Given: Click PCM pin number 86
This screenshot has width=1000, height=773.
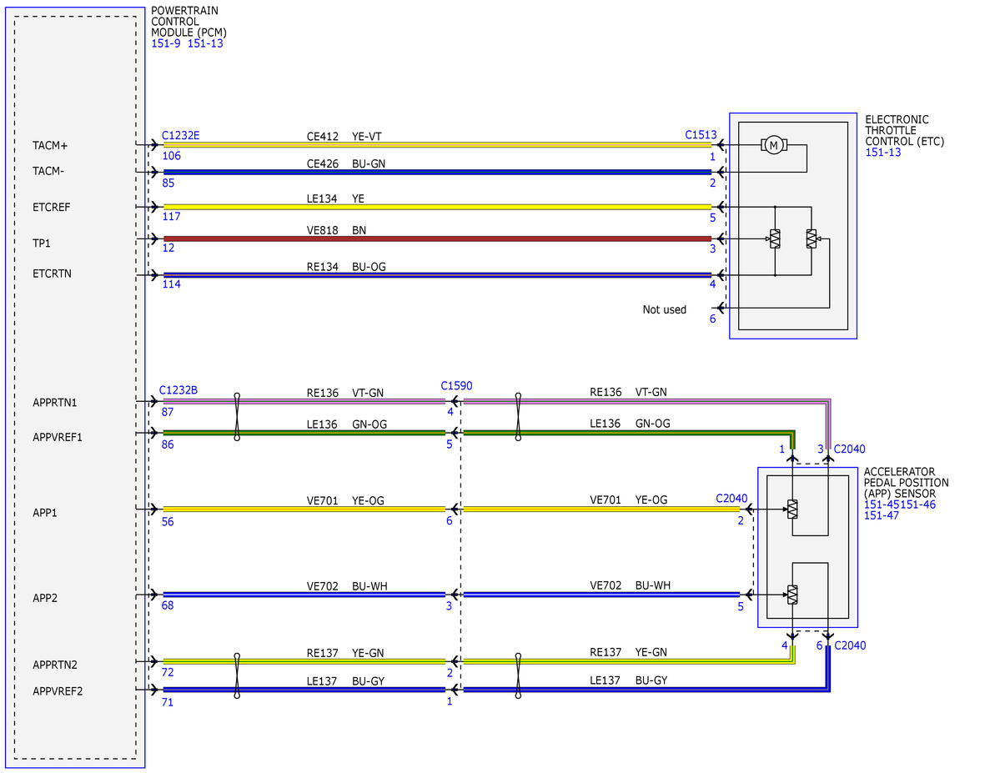Looking at the screenshot, I should coord(168,444).
